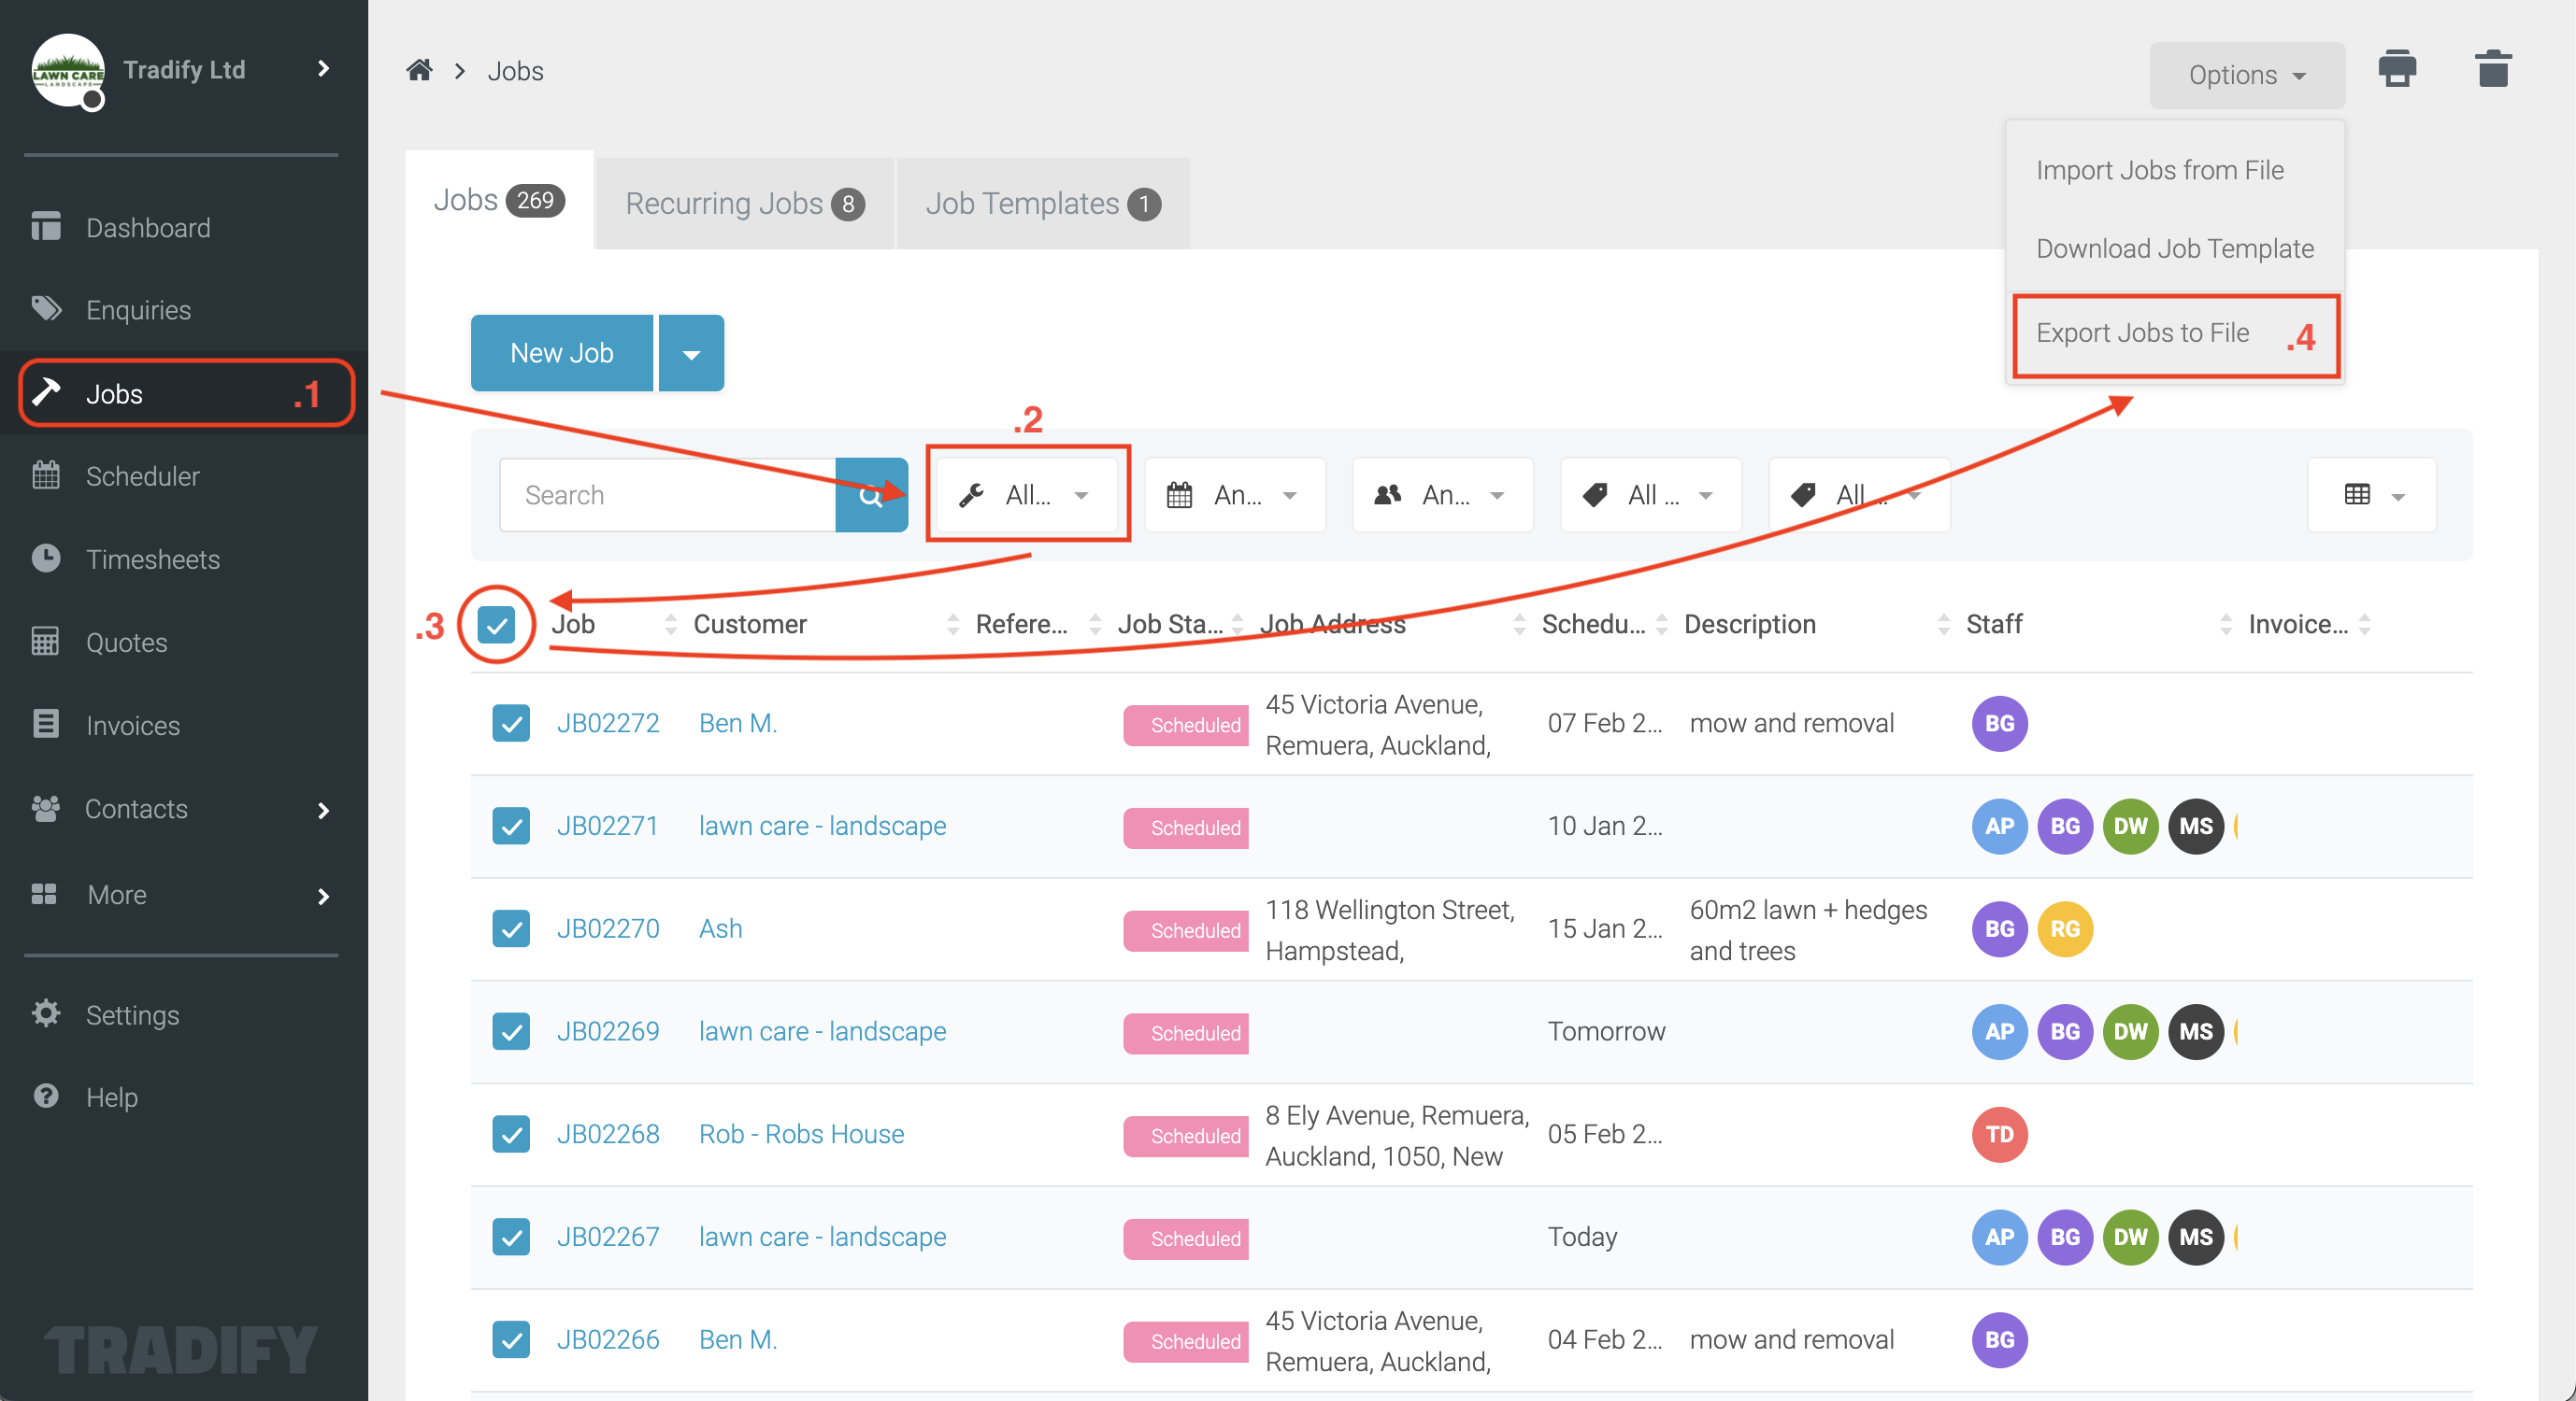Viewport: 2576px width, 1401px height.
Task: Click the print icon in top bar
Action: (2396, 70)
